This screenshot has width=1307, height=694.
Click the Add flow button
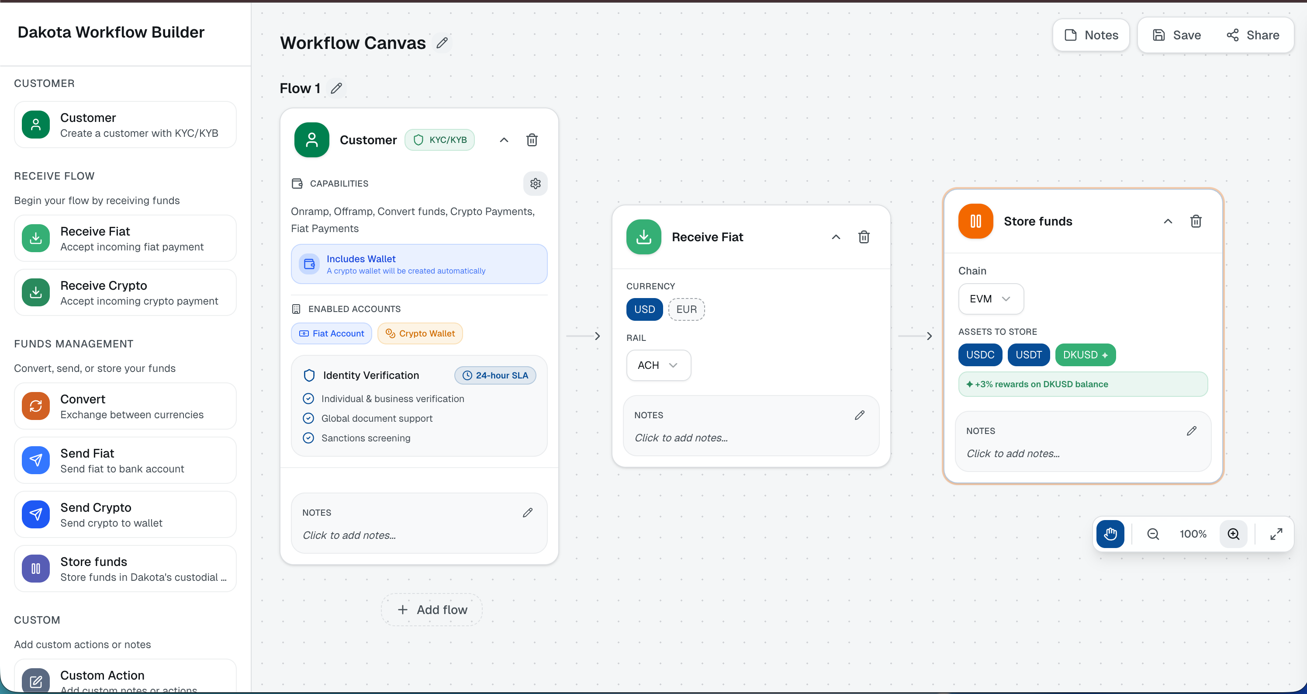point(432,609)
